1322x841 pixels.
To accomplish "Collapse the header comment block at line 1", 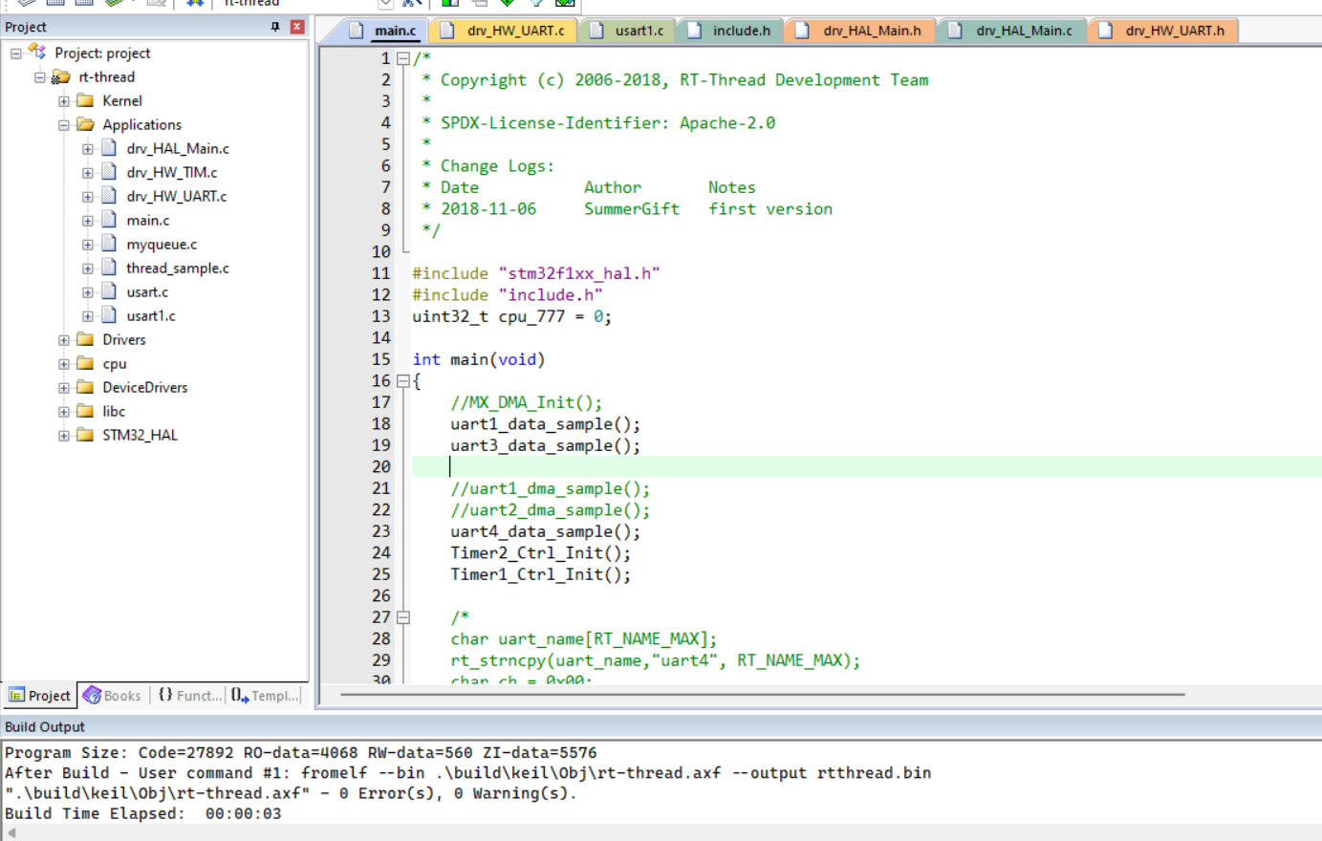I will [x=403, y=58].
